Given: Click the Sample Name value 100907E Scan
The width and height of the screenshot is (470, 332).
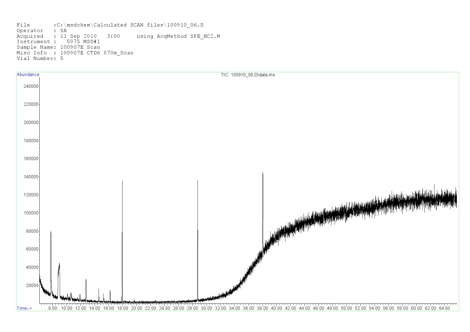Looking at the screenshot, I should click(80, 47).
